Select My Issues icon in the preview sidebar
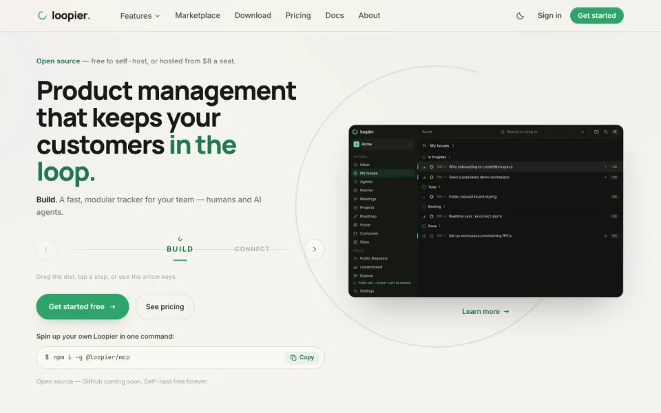 pyautogui.click(x=355, y=173)
